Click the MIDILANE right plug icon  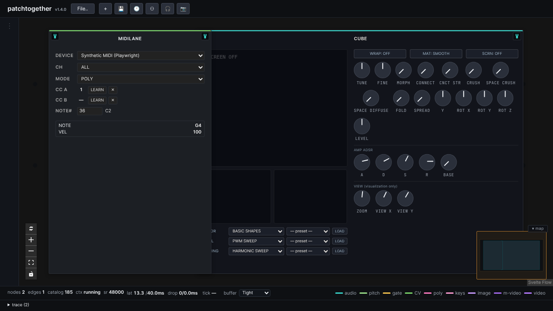(205, 36)
